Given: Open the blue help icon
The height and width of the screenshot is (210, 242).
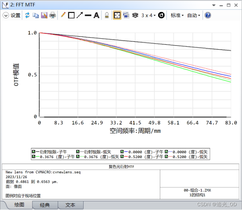Looking at the screenshot, I should [208, 15].
